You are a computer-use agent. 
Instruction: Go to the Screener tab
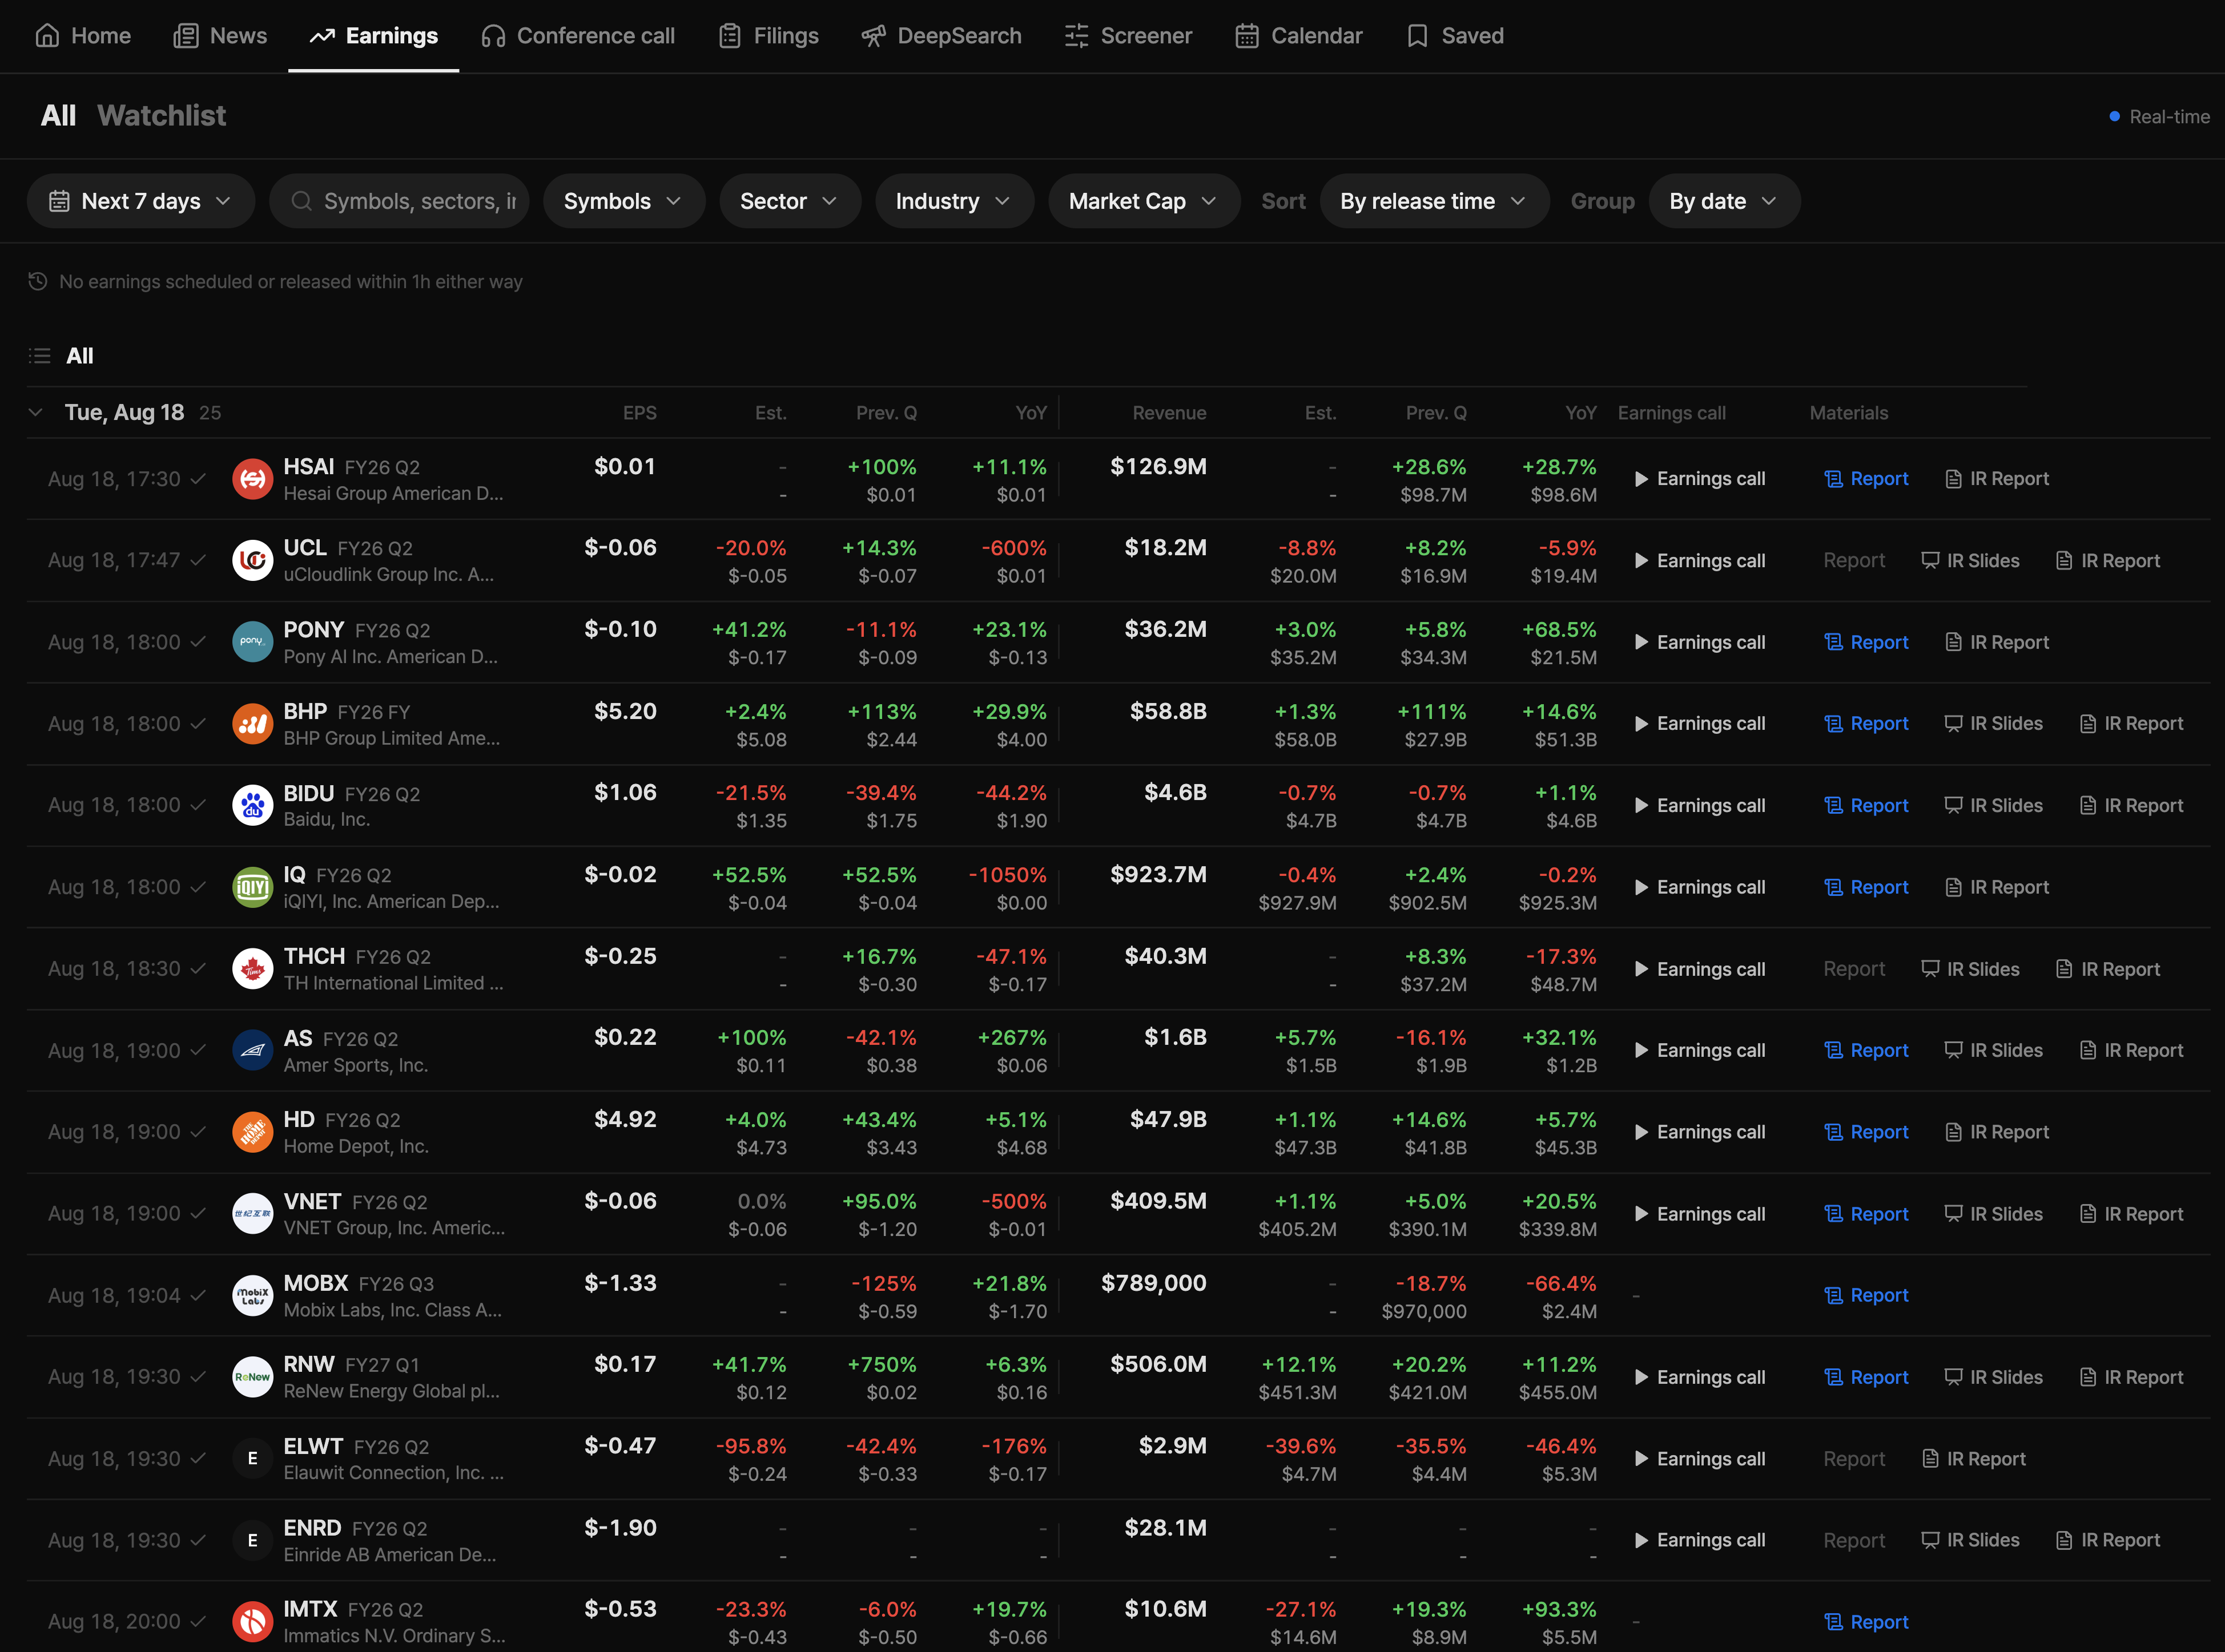(1129, 36)
